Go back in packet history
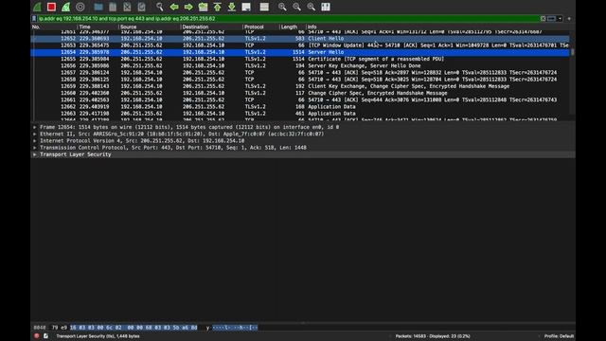 [174, 7]
